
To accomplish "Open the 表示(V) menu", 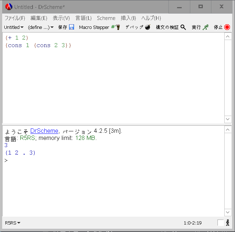I will (61, 18).
